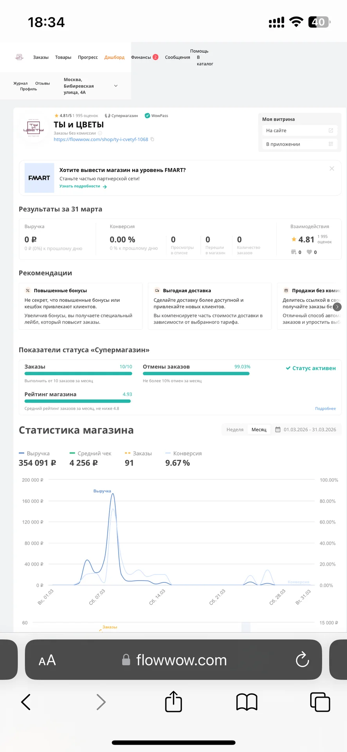This screenshot has height=752, width=347.
Task: Open Safari bookmarks
Action: tap(247, 702)
